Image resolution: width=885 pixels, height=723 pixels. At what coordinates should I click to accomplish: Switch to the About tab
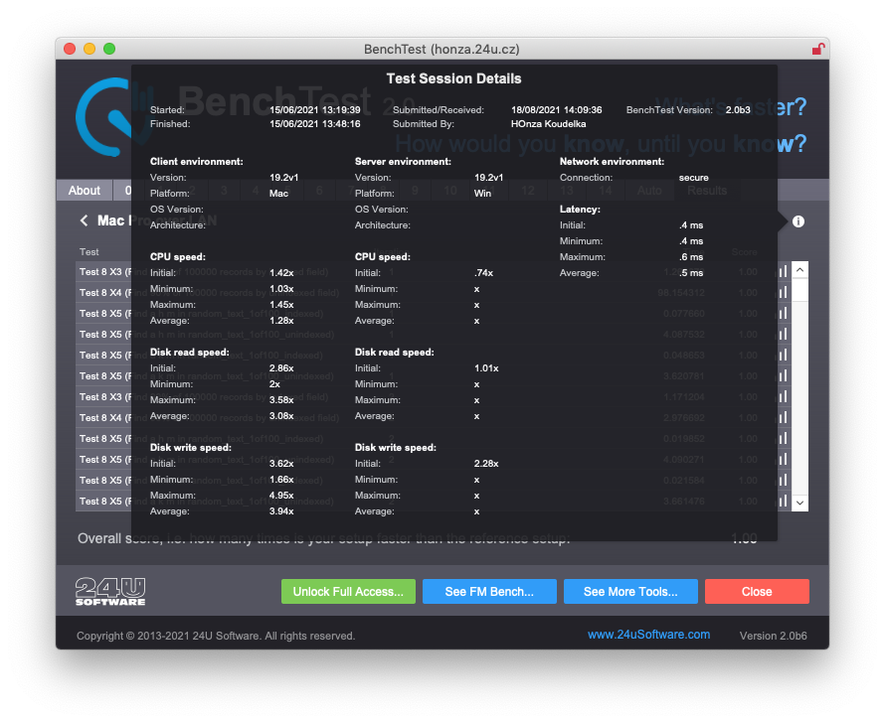85,191
